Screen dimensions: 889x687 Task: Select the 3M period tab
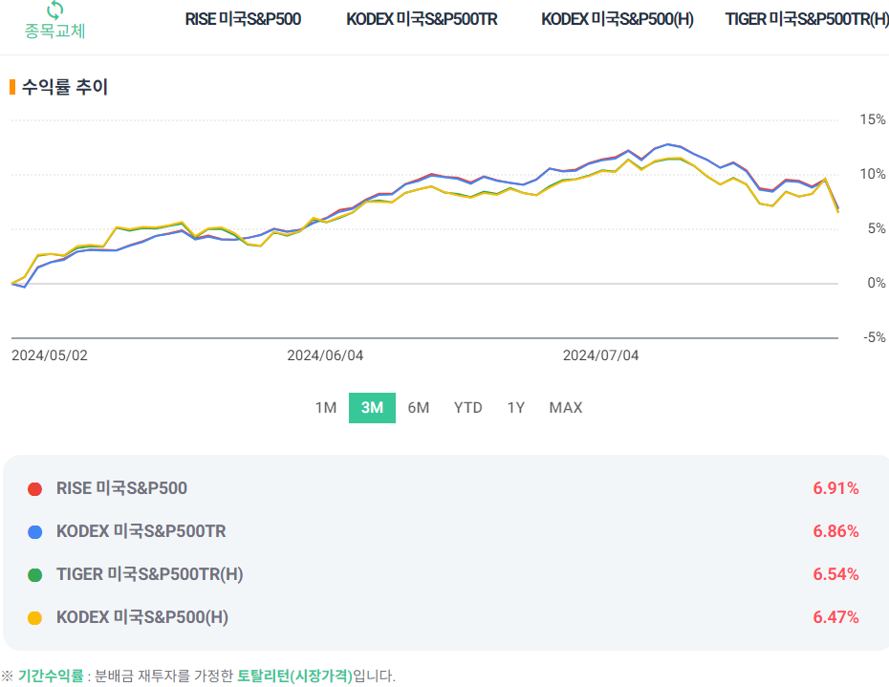coord(372,408)
